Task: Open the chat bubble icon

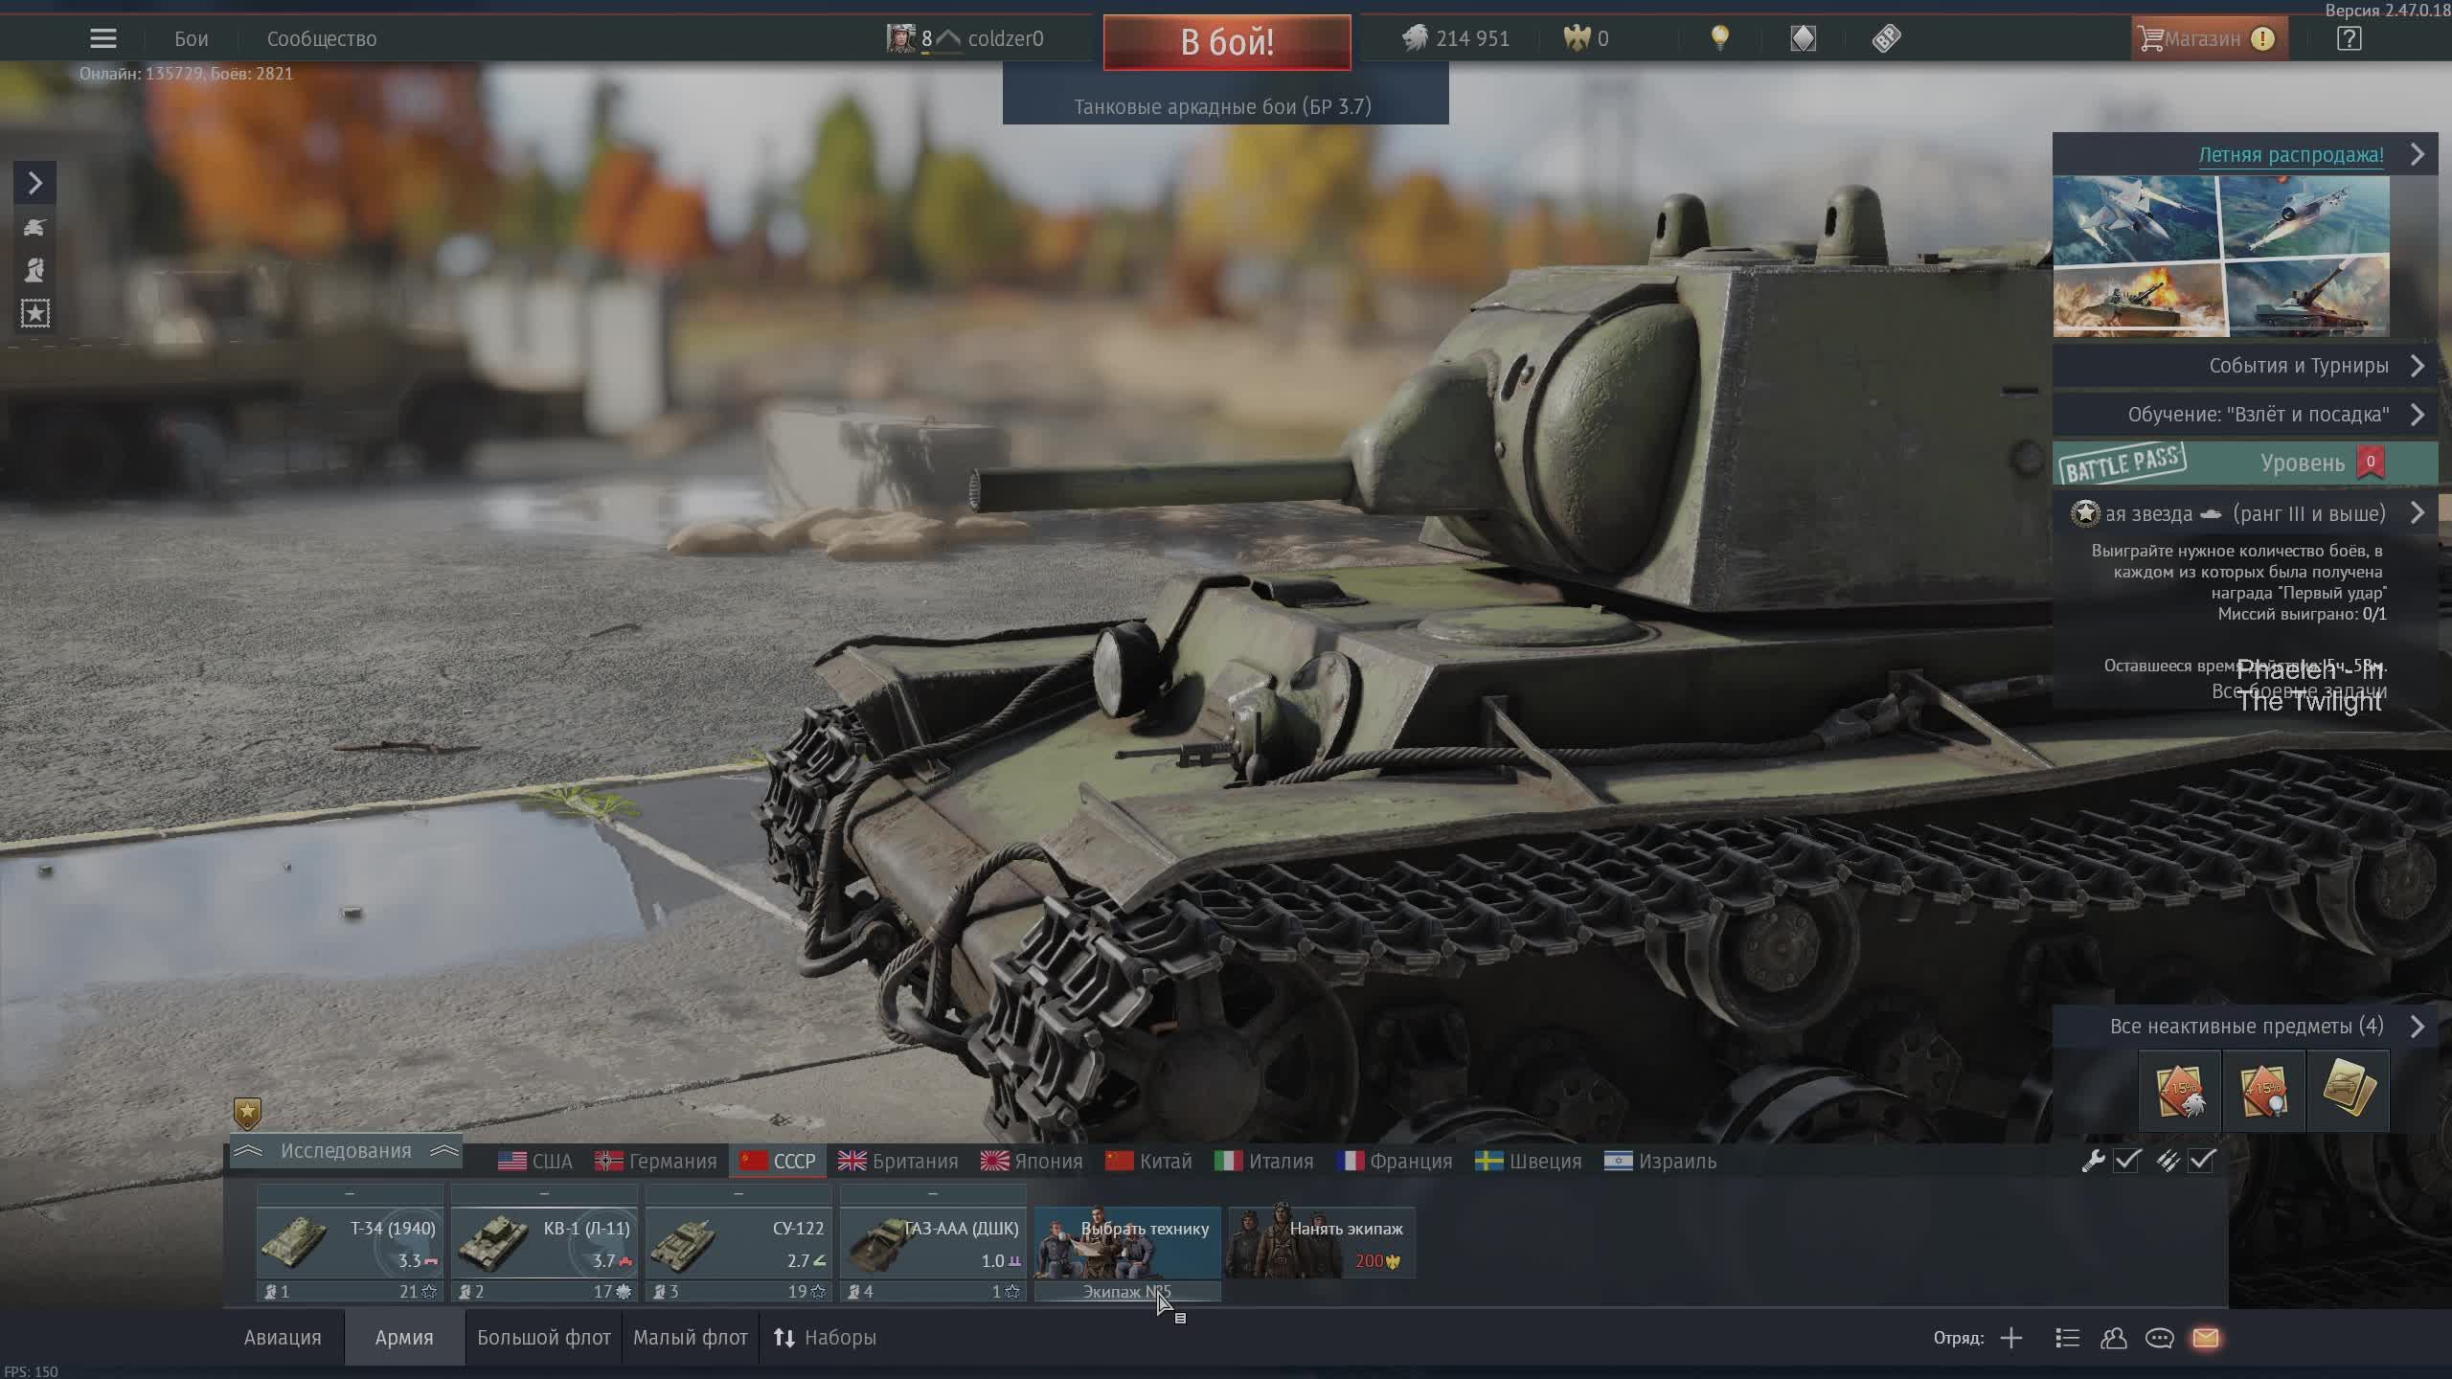Action: 2159,1338
